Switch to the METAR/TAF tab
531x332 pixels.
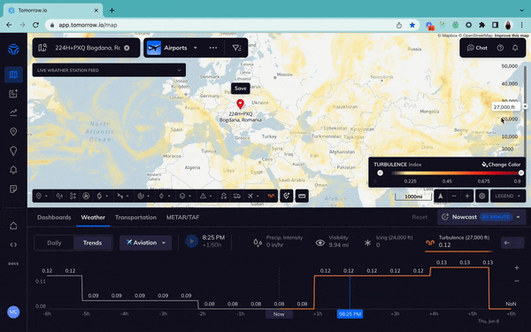point(182,218)
